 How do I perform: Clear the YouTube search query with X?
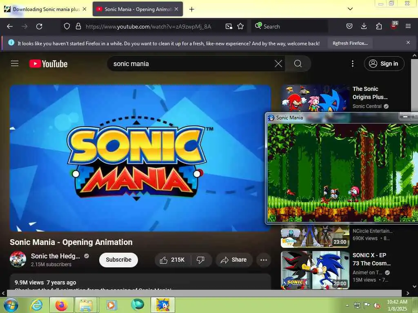278,64
